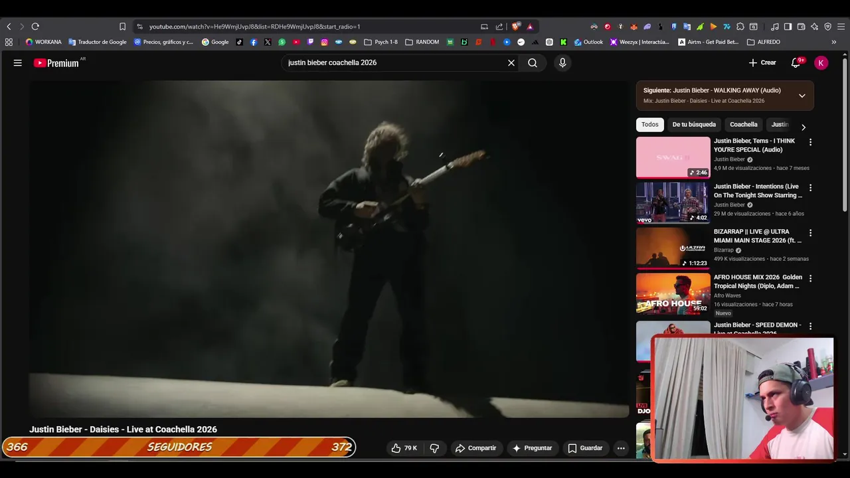Dislike the video

pyautogui.click(x=434, y=448)
